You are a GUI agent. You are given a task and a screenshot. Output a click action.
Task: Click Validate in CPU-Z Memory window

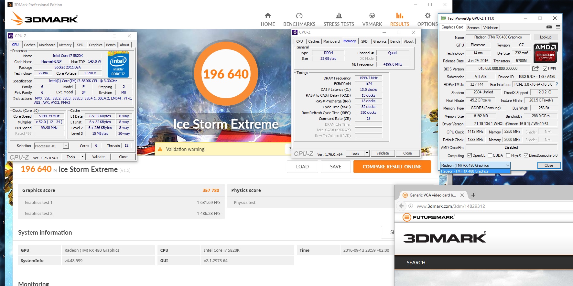[x=383, y=153]
